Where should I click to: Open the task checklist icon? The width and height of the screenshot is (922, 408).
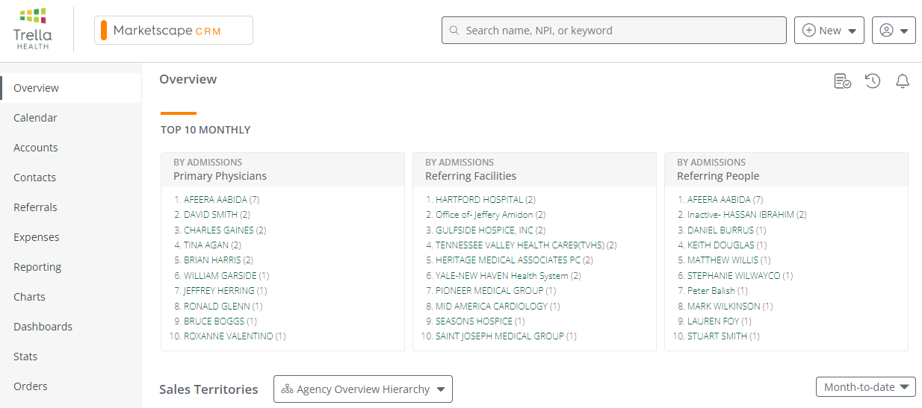(843, 81)
